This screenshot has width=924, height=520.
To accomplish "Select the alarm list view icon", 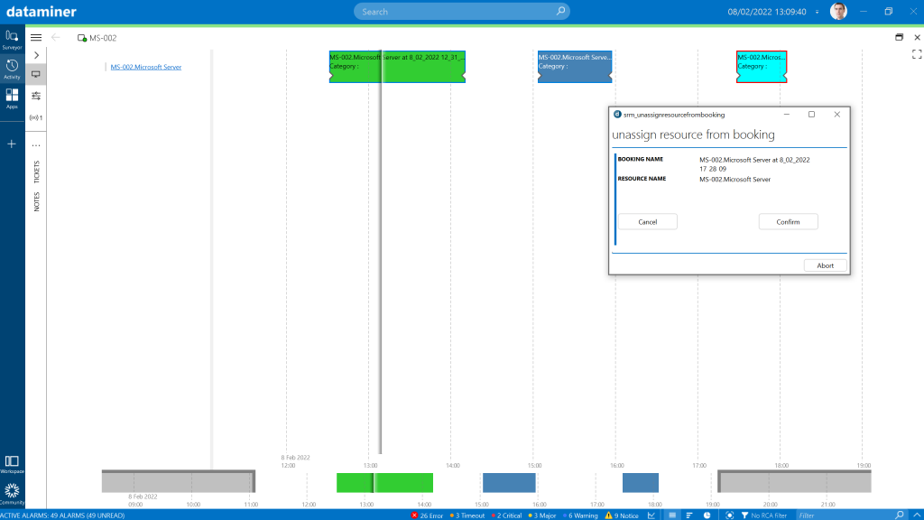I will click(x=672, y=515).
